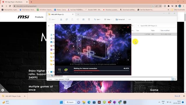The width and height of the screenshot is (186, 105).
Task: Click the Chrome address bar URL
Action: pos(26,6)
